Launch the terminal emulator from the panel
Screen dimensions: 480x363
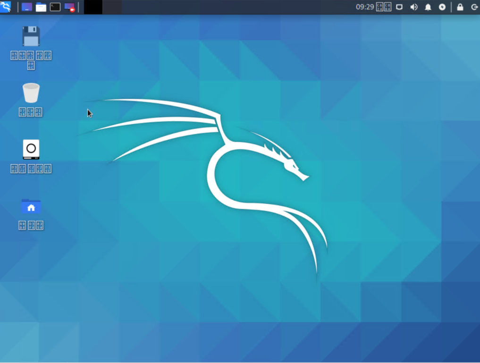tap(55, 7)
